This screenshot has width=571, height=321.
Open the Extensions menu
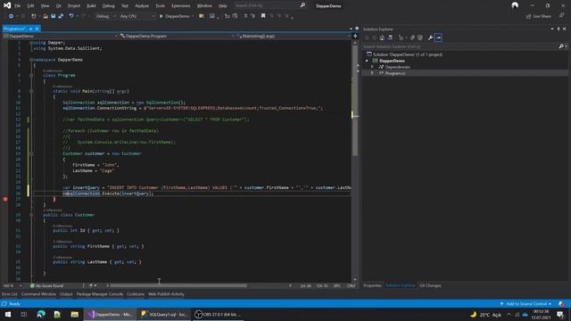click(180, 6)
